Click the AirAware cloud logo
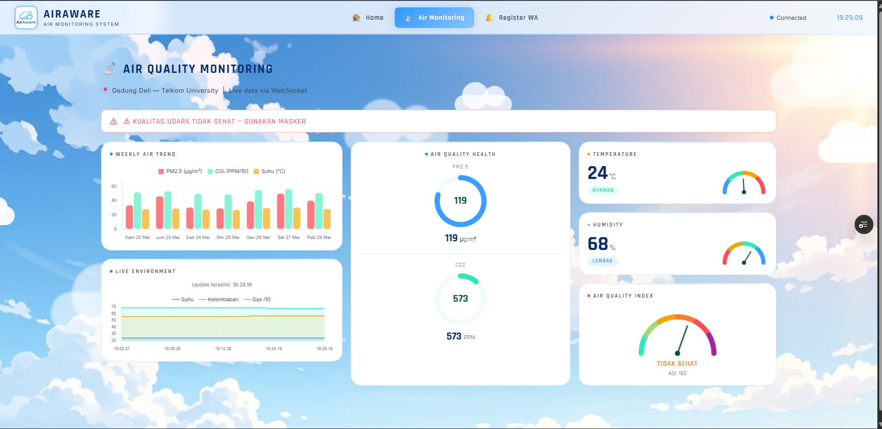The height and width of the screenshot is (429, 882). click(x=26, y=18)
